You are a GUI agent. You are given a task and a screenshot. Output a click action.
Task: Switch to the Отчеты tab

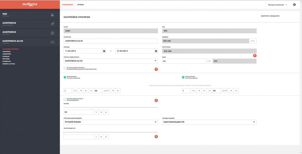click(80, 5)
